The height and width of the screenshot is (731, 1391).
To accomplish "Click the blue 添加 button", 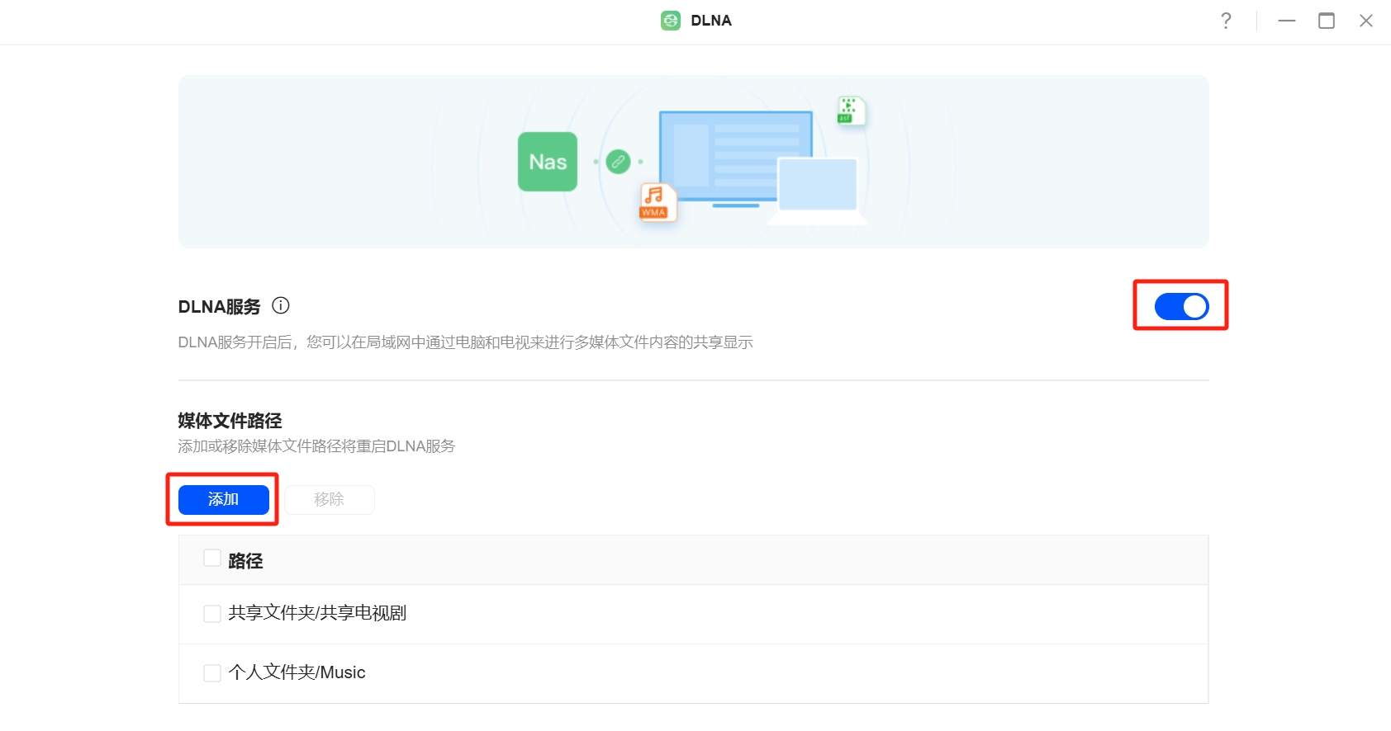I will [224, 500].
